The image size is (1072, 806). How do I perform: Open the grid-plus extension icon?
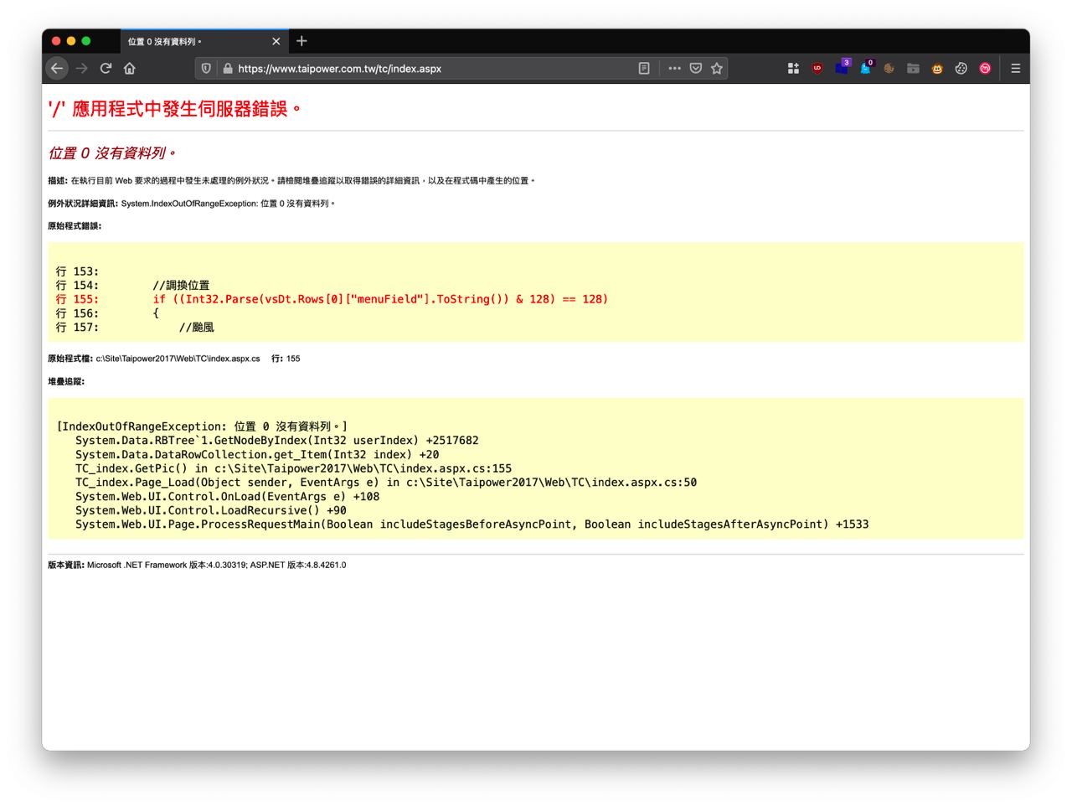click(x=793, y=69)
